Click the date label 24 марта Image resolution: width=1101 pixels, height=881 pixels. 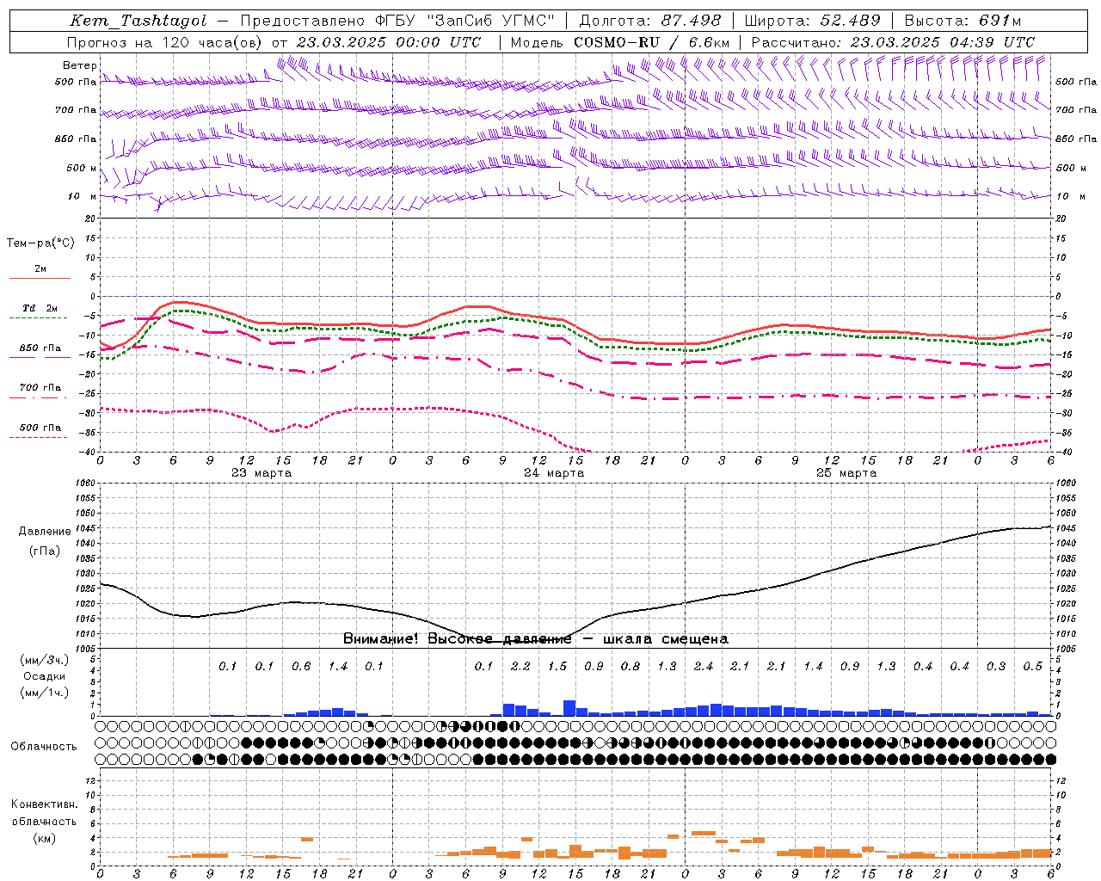(554, 473)
